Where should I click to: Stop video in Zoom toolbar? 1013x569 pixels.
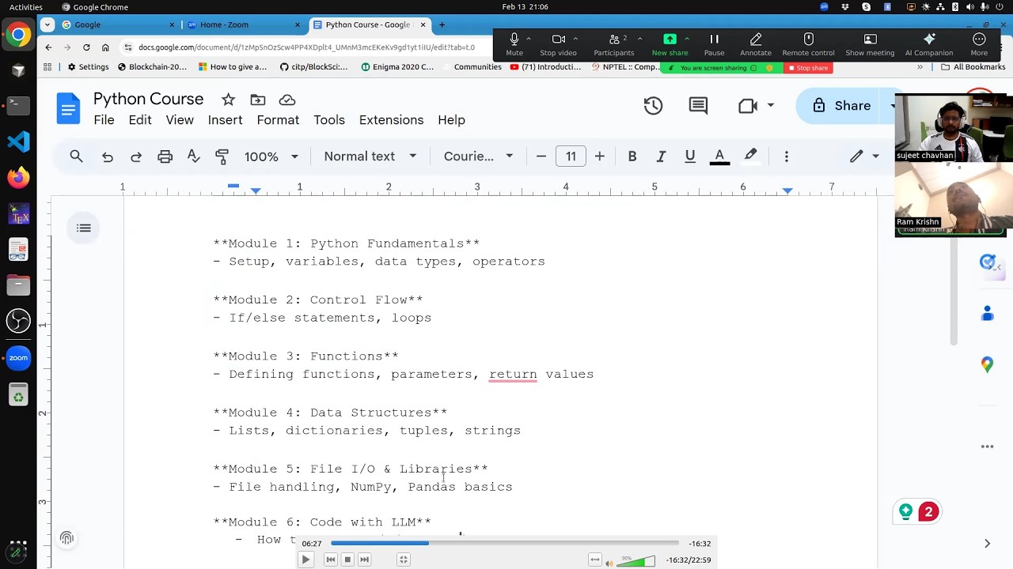pyautogui.click(x=558, y=45)
